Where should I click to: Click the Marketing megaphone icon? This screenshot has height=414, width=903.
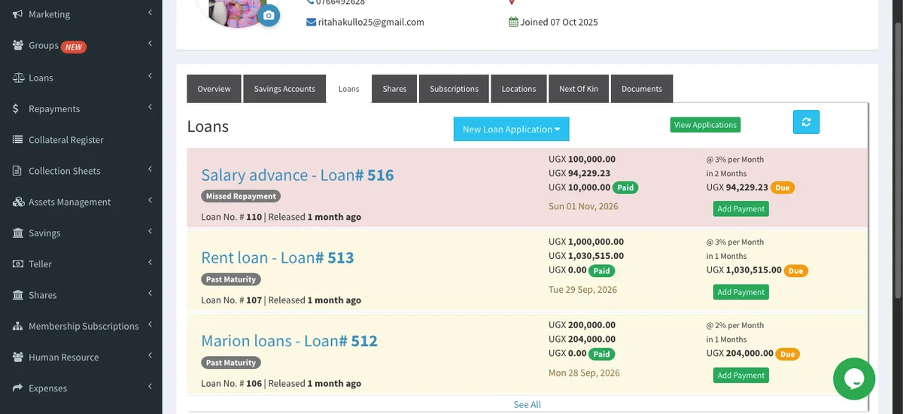[x=17, y=14]
